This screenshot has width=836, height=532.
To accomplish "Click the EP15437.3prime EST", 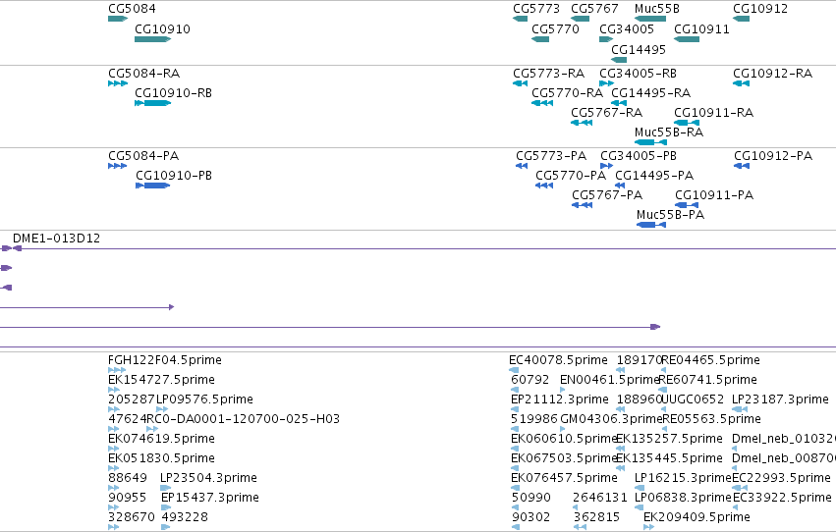I will click(166, 507).
